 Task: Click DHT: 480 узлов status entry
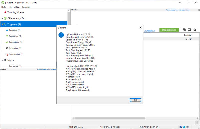pos(76,127)
